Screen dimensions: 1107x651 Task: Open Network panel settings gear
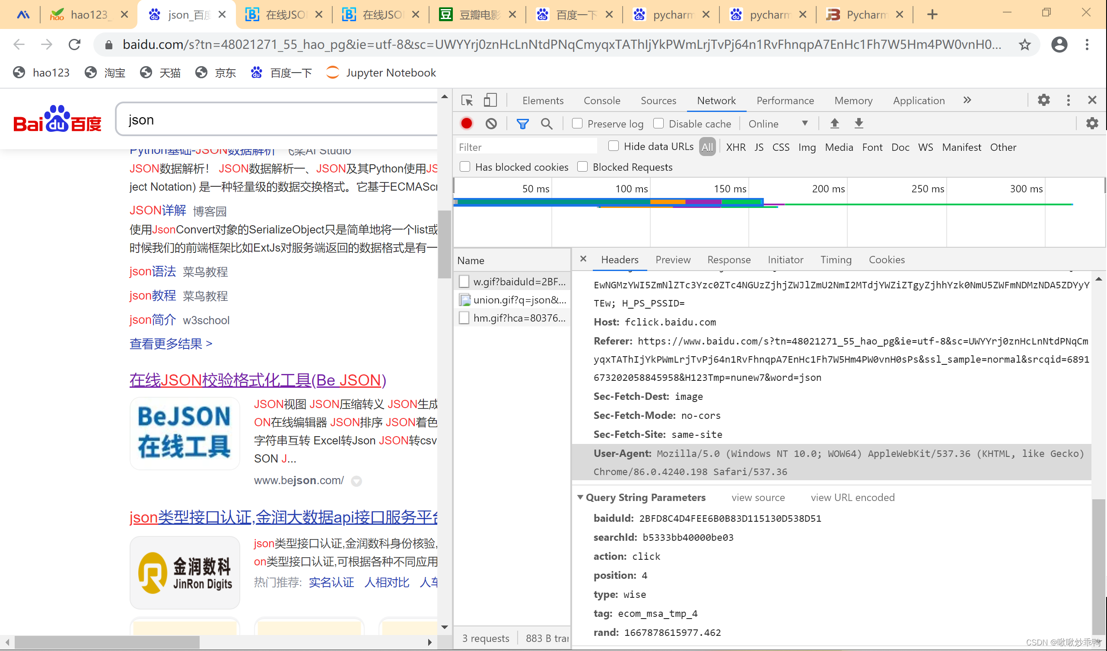(1092, 124)
